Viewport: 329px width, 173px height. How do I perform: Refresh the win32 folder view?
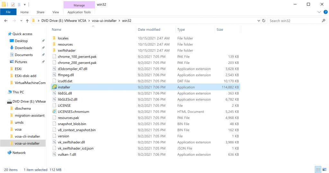click(264, 21)
